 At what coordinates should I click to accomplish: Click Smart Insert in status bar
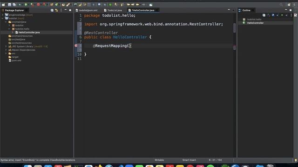[x=189, y=160]
